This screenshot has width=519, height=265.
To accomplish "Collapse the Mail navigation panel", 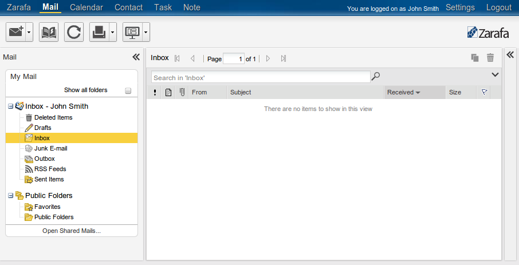I will [x=136, y=57].
